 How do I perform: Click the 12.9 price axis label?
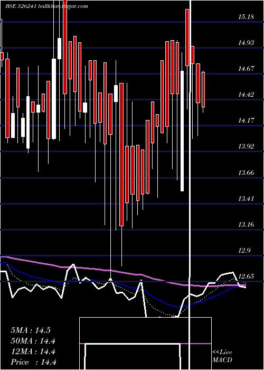pos(244,251)
